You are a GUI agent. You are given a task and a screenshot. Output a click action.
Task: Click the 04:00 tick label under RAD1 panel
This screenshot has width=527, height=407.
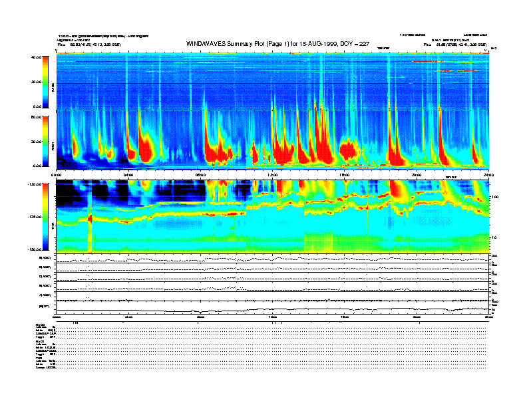click(128, 175)
